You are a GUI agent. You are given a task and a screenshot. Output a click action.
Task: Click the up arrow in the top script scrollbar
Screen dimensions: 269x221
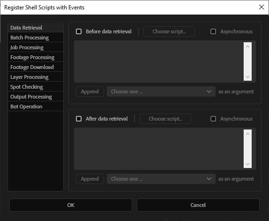coord(247,46)
